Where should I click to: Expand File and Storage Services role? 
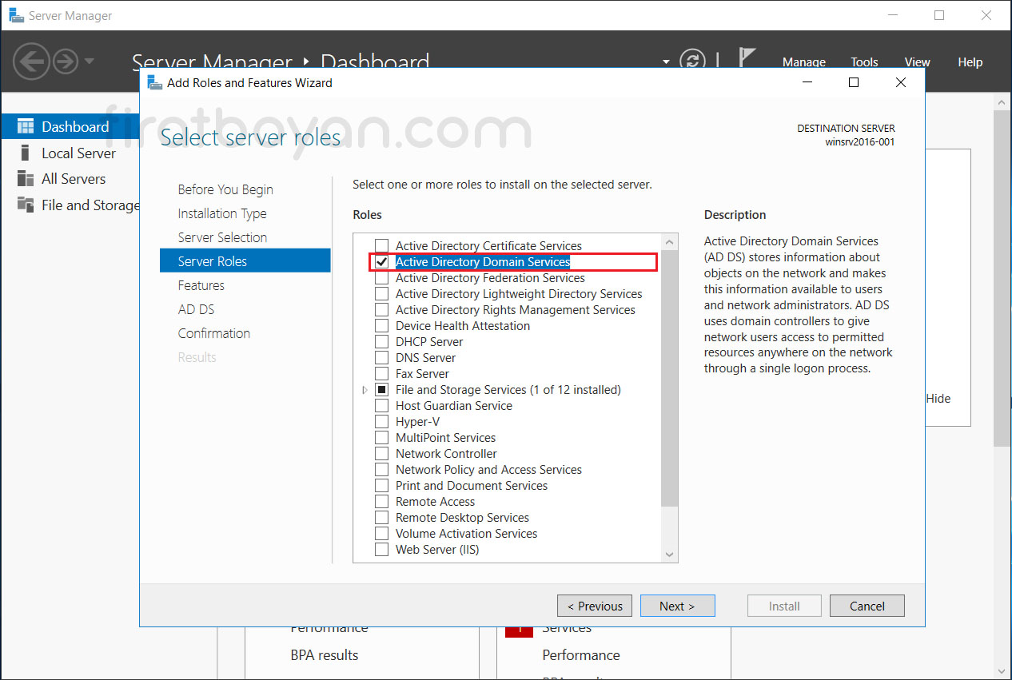click(365, 390)
